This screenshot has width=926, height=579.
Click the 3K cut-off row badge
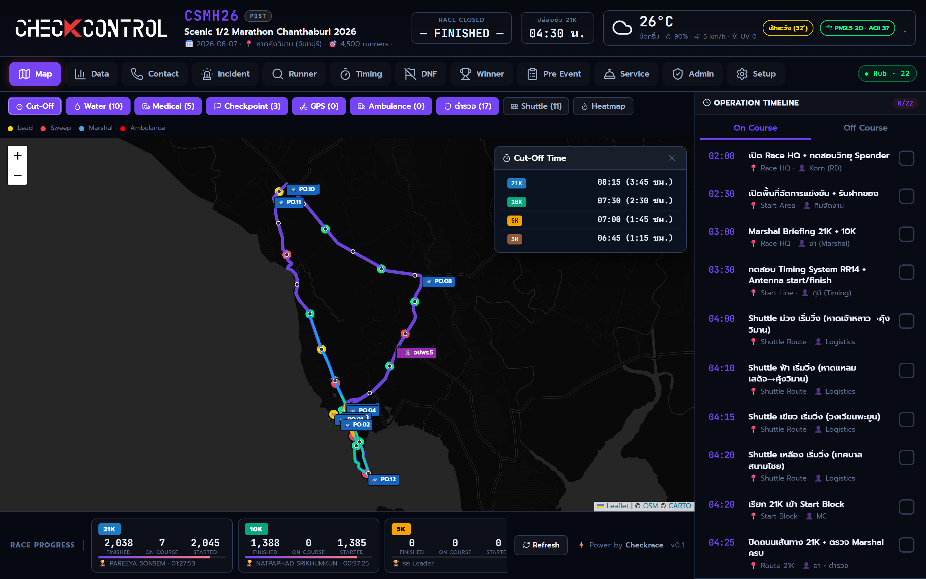pyautogui.click(x=515, y=239)
